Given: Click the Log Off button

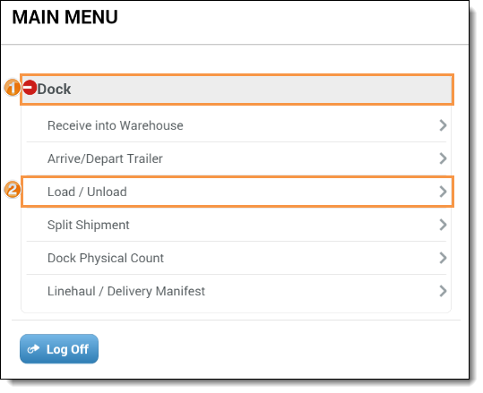Looking at the screenshot, I should [59, 349].
